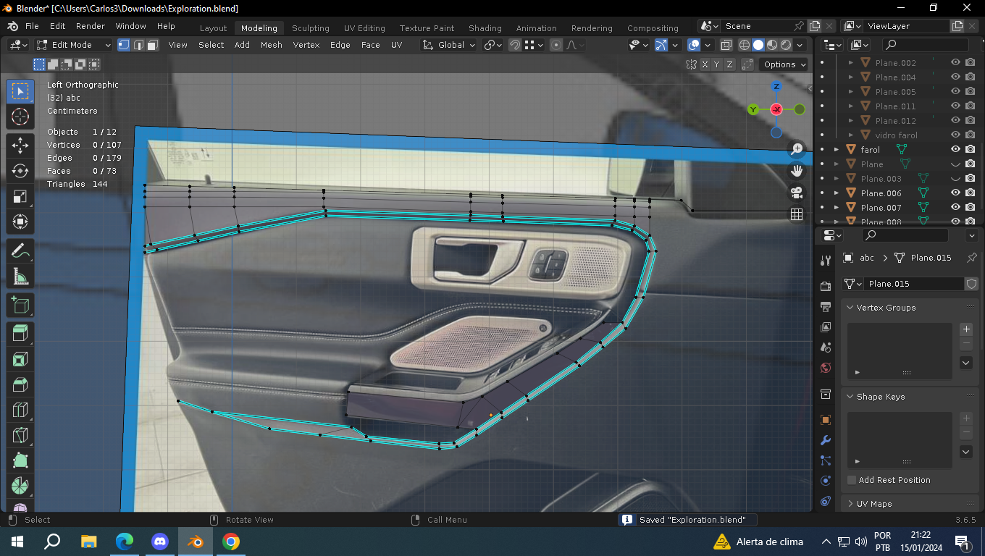985x556 pixels.
Task: Expand the UV Maps panel
Action: click(x=873, y=504)
